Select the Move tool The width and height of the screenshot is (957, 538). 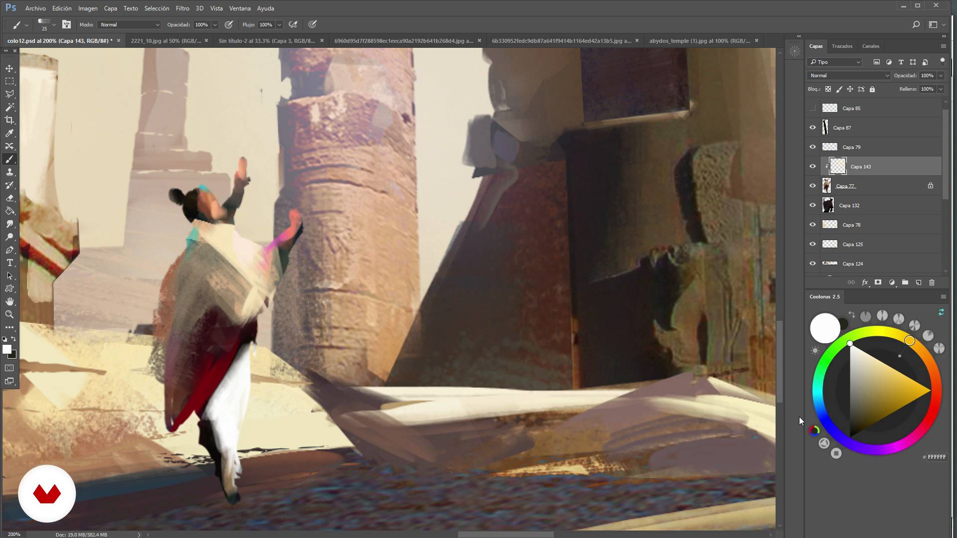(9, 68)
